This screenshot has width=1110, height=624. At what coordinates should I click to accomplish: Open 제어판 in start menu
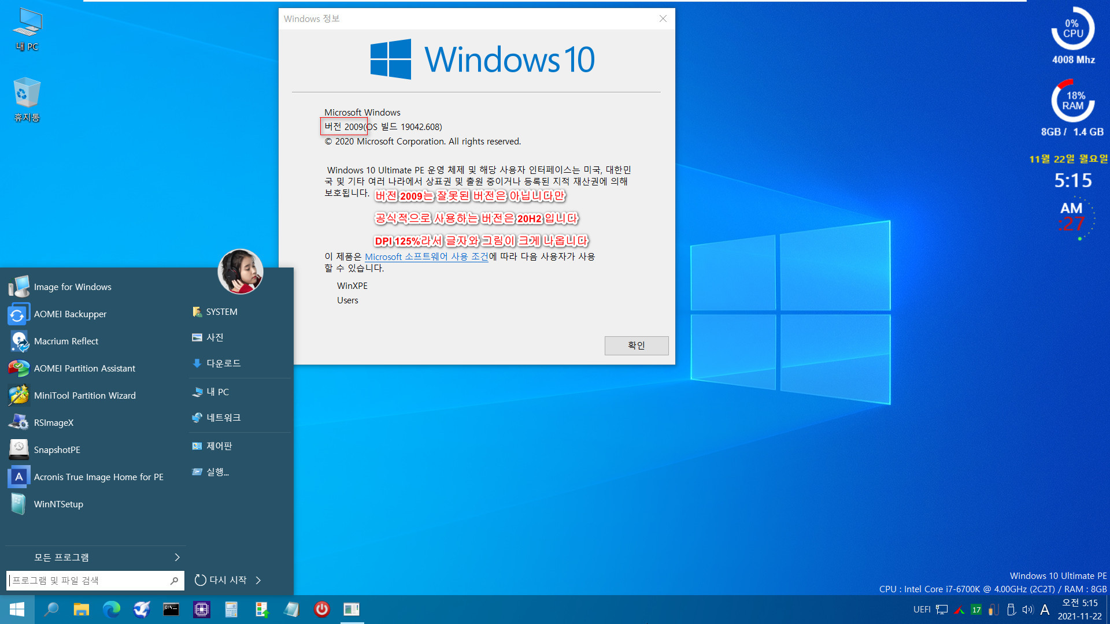coord(240,445)
